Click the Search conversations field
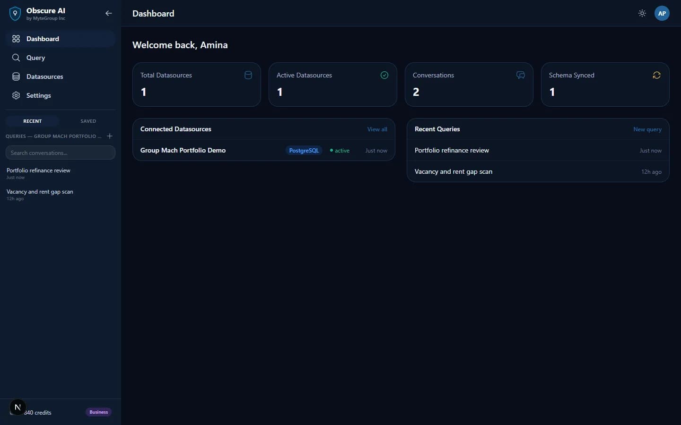681x425 pixels. coord(61,153)
